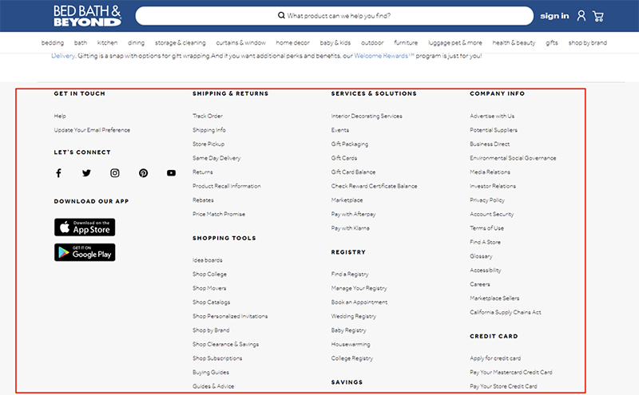Click the Instagram icon in footer
The width and height of the screenshot is (639, 395).
pyautogui.click(x=115, y=173)
